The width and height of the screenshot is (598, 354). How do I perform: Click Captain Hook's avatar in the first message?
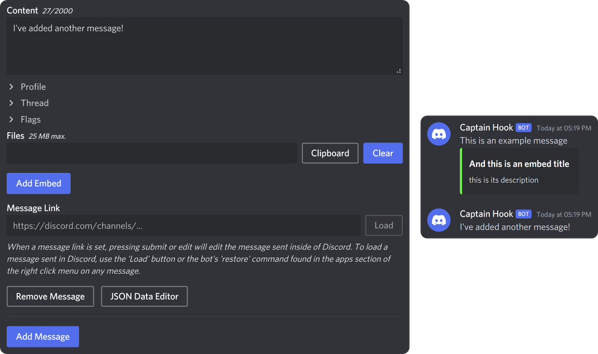(439, 134)
